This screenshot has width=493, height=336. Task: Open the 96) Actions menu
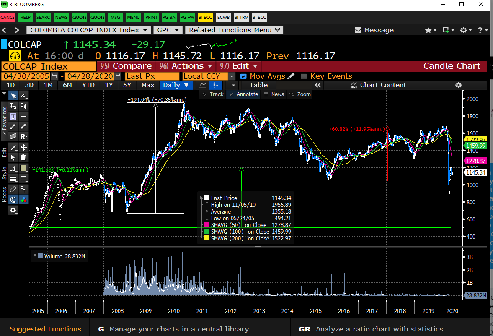pos(186,66)
